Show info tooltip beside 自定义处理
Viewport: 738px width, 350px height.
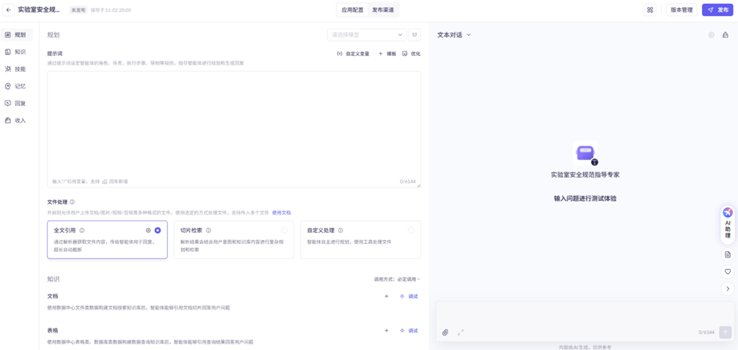click(x=340, y=230)
